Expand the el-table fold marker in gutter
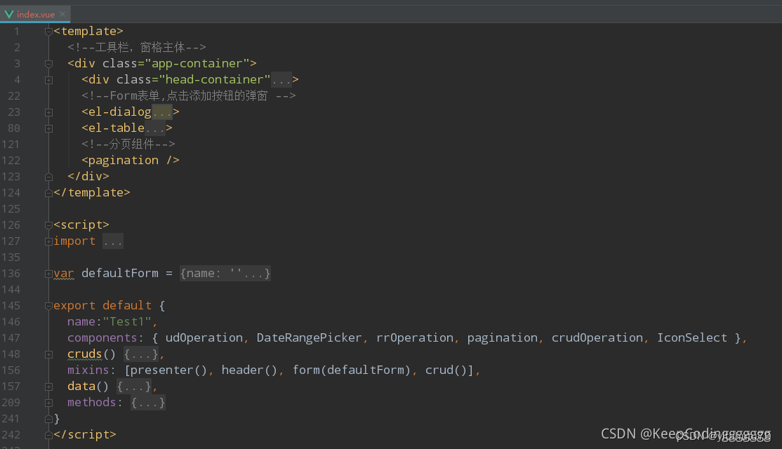This screenshot has height=449, width=782. pyautogui.click(x=48, y=128)
